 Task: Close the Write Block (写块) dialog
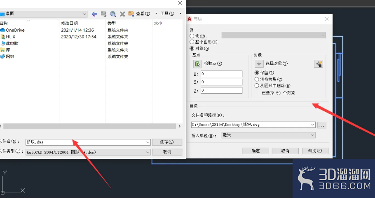click(327, 19)
